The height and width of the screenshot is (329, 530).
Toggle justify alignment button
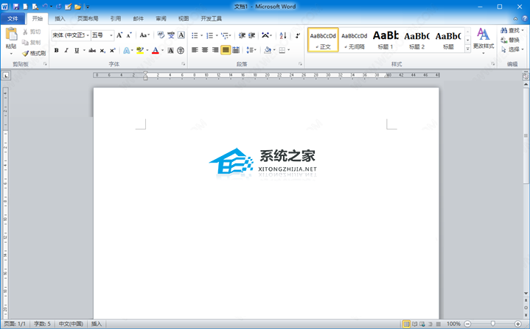click(226, 50)
